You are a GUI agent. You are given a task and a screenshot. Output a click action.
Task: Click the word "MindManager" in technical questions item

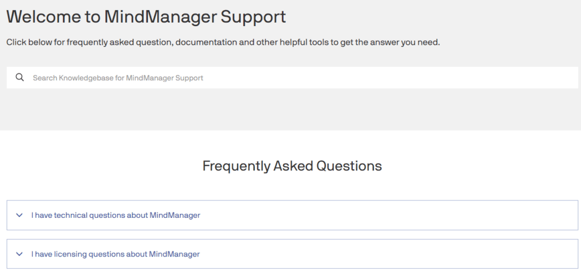(175, 215)
